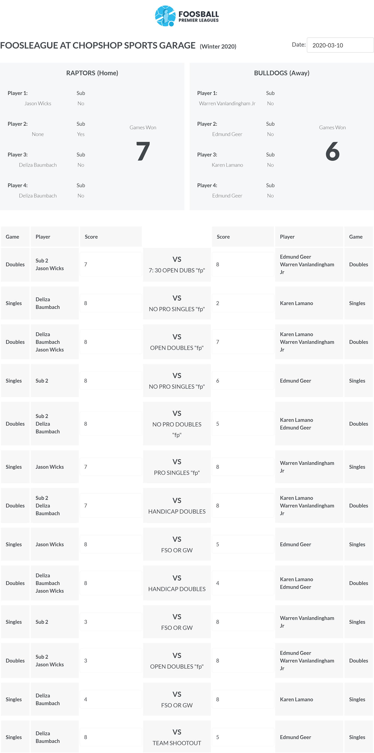Click Raptors score 4 versus Karen Lamano FSO

point(111,699)
